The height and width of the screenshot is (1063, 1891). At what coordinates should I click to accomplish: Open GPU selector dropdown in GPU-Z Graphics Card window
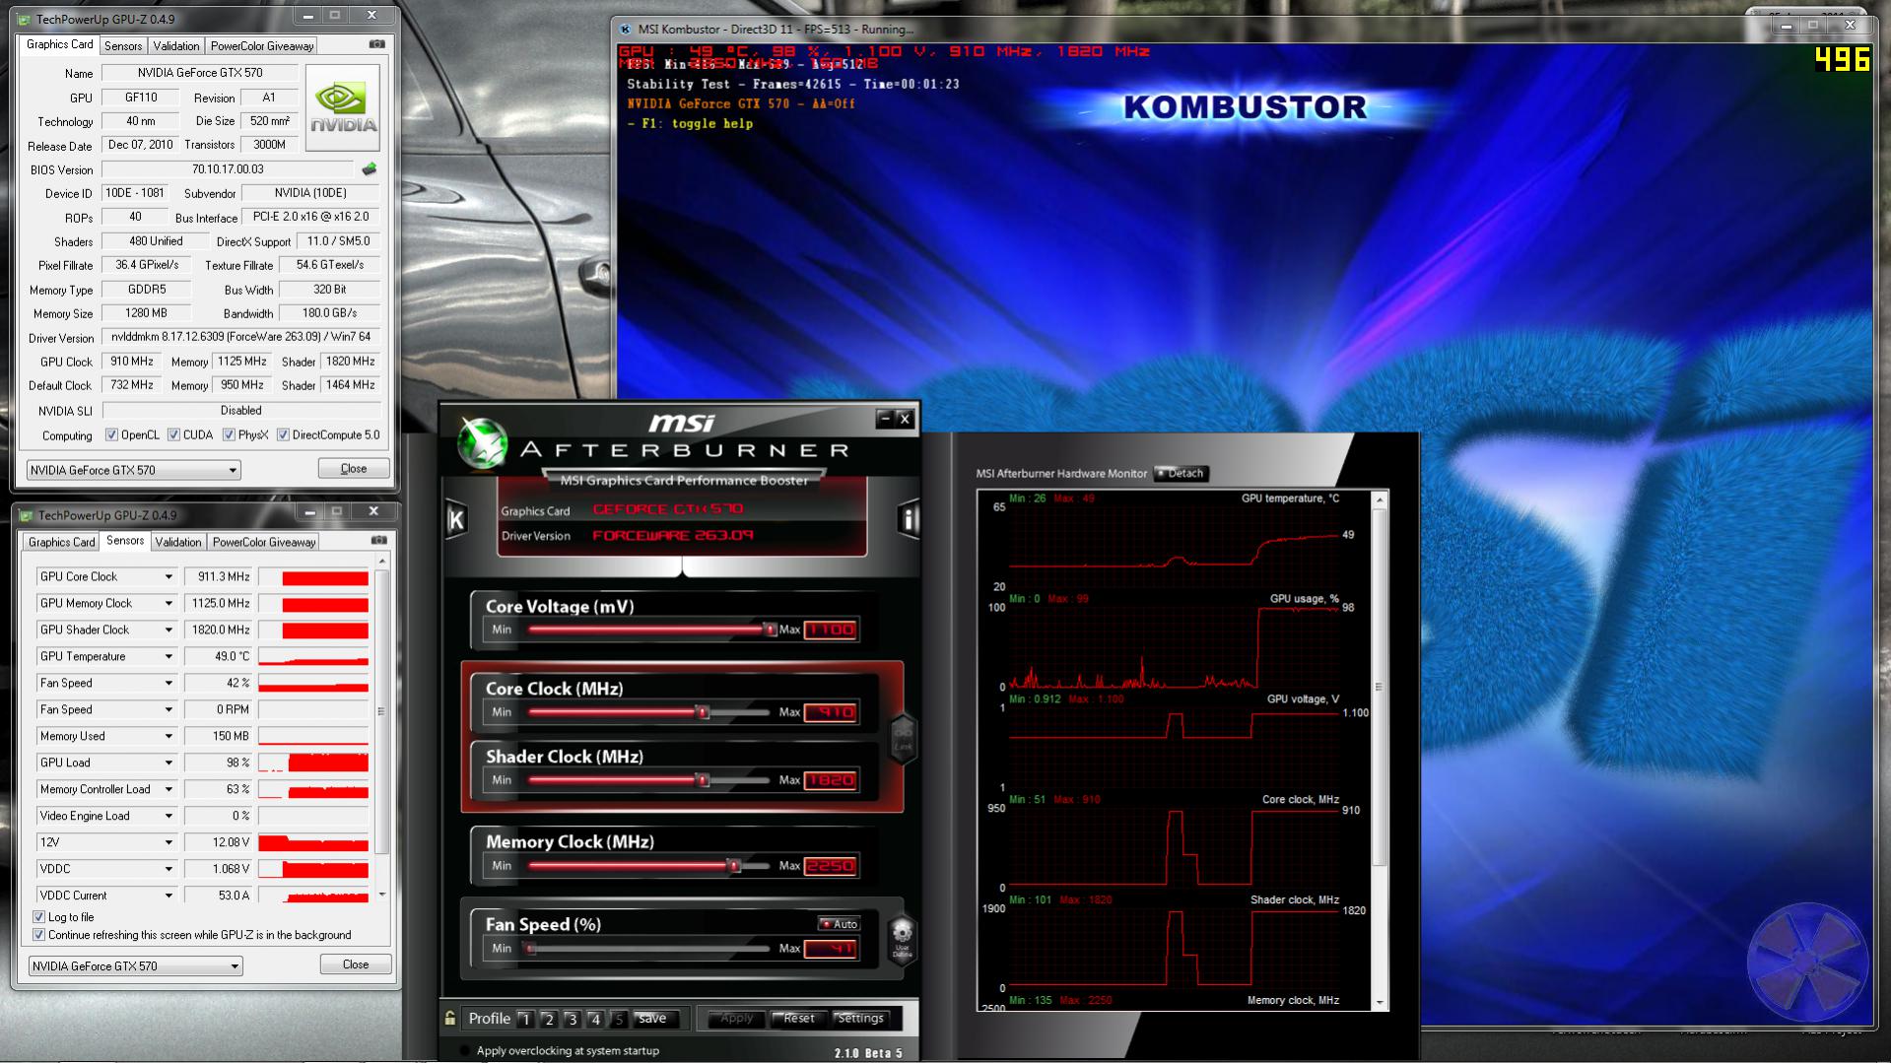click(133, 470)
